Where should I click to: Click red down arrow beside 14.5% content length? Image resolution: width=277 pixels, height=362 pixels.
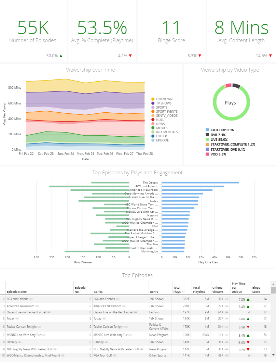point(271,56)
